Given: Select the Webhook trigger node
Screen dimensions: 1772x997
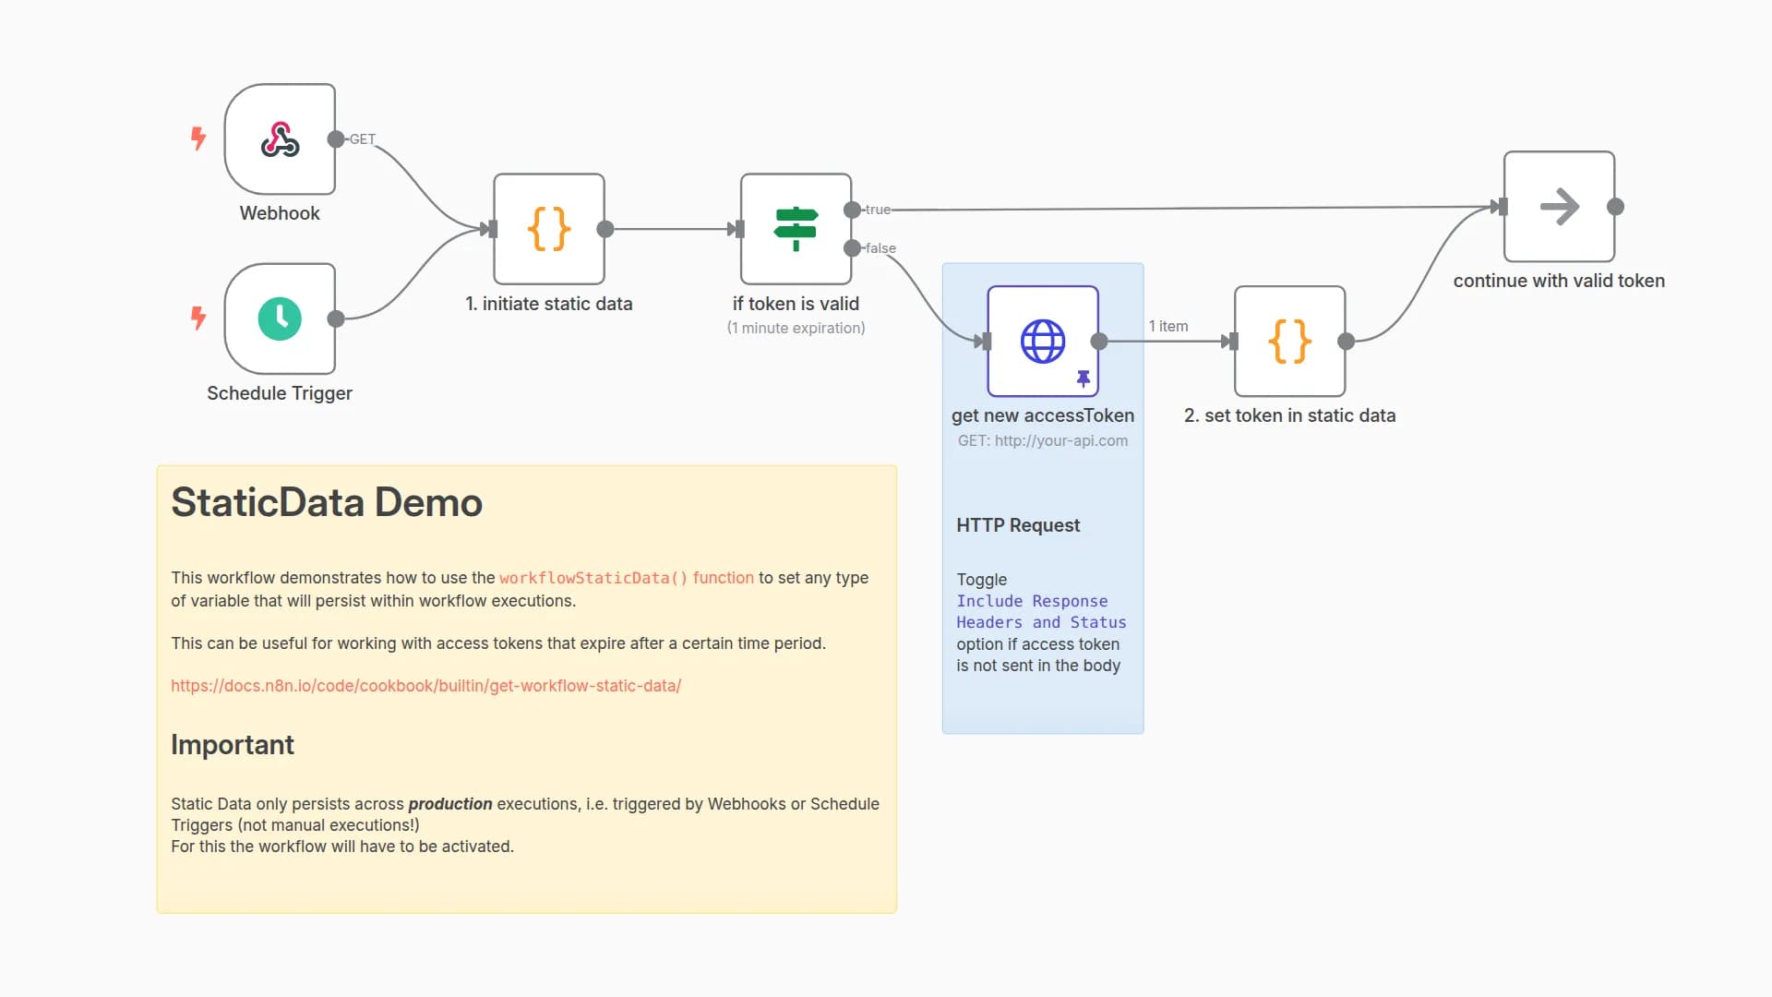Looking at the screenshot, I should pos(280,139).
